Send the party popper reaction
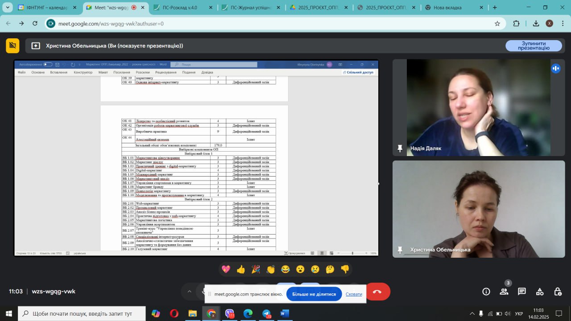 (256, 269)
